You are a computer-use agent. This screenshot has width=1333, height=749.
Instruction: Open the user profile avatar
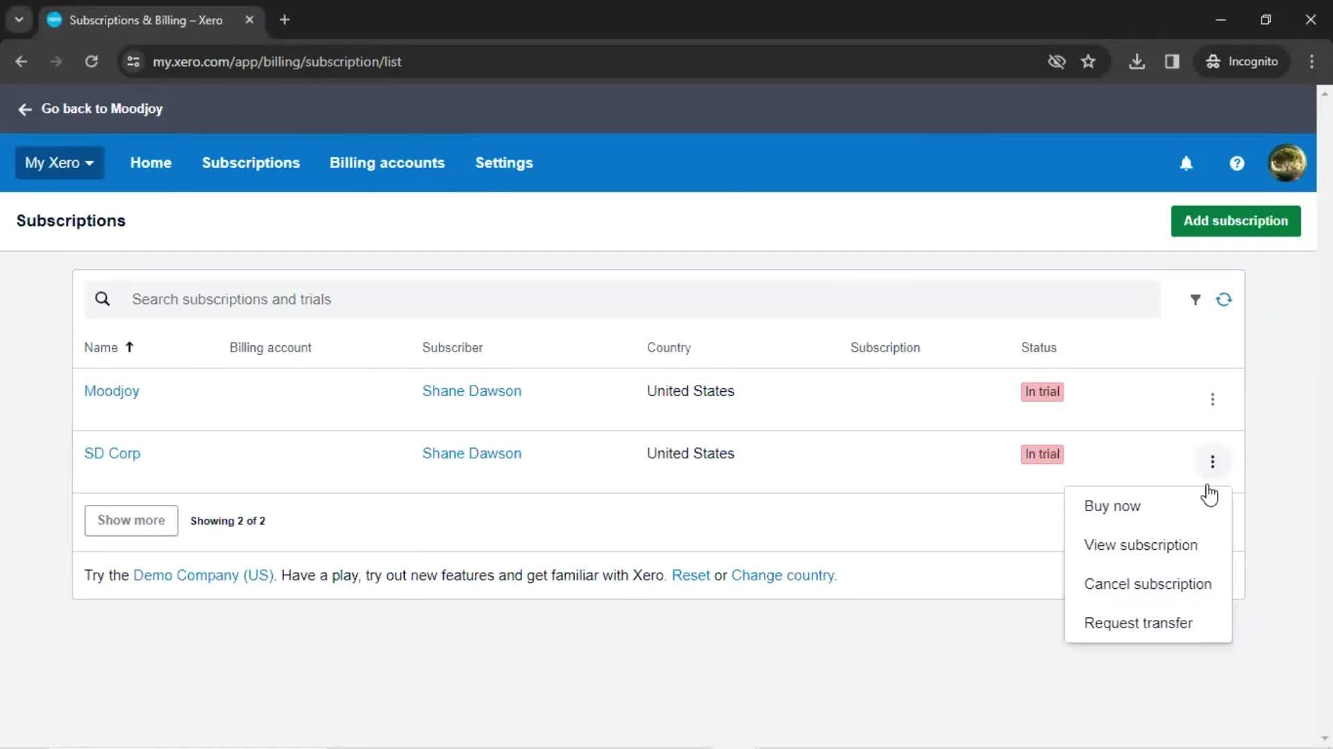click(1287, 163)
